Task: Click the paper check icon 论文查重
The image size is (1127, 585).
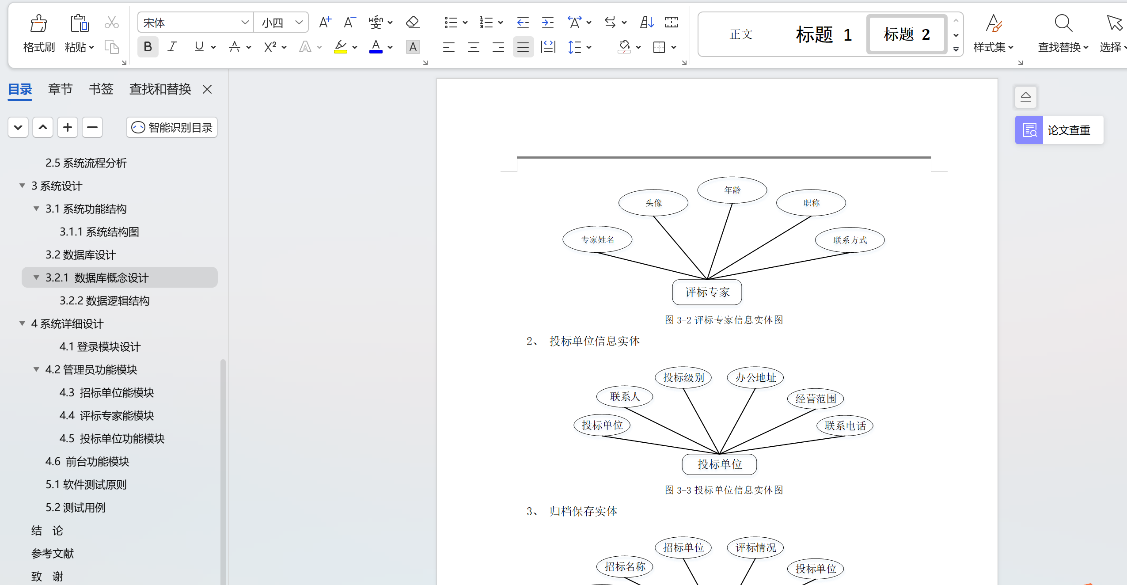Action: [1029, 130]
